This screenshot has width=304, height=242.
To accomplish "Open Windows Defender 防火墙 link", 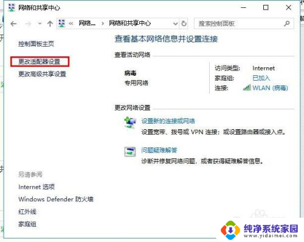I will coord(56,200).
